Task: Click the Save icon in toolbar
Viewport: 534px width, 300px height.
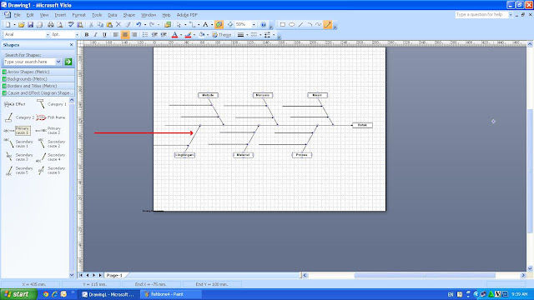Action: point(30,24)
